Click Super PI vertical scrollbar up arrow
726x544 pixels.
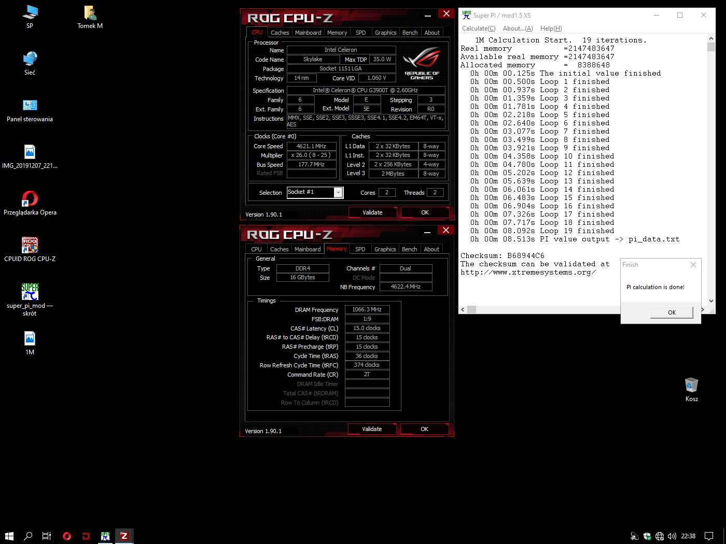(x=711, y=39)
